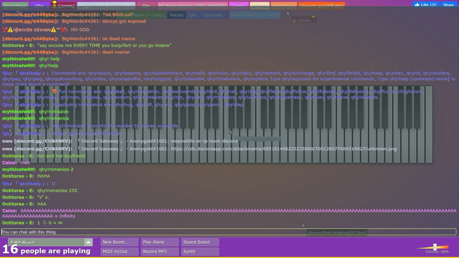Click the Facebook Share button
Screen dimensions: 459x258
point(448,5)
